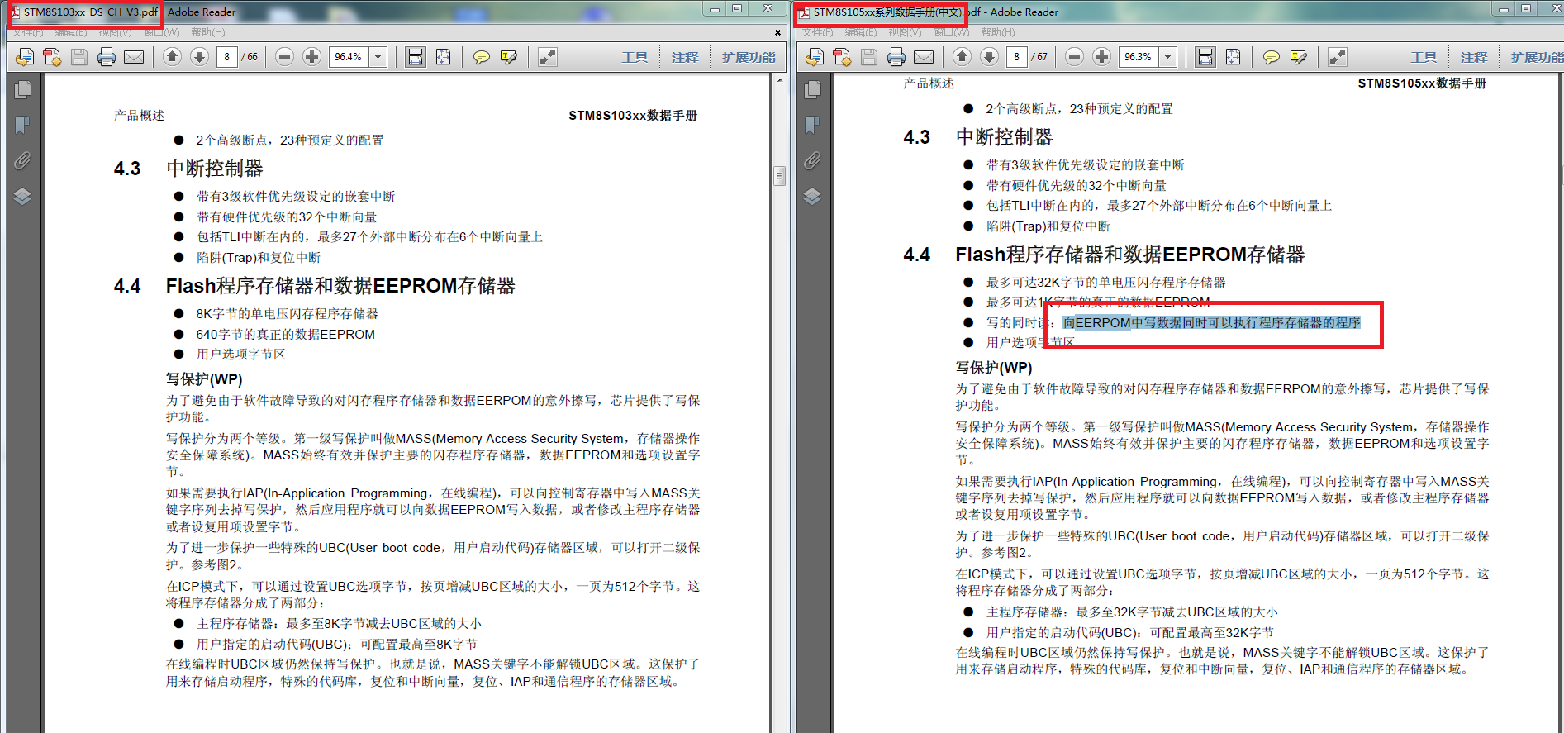Open zoom dropdown next to 96.4%
The height and width of the screenshot is (733, 1564).
coord(378,57)
